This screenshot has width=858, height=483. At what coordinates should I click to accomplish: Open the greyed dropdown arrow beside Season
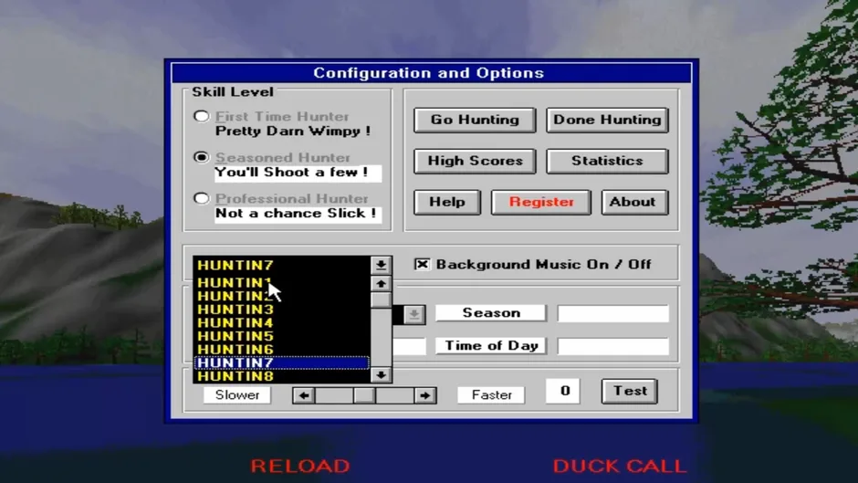click(414, 314)
